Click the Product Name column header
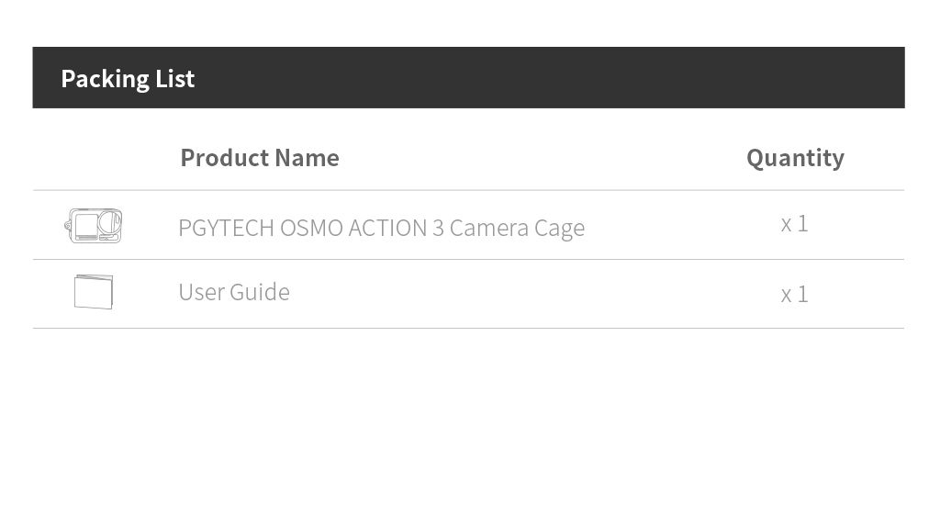This screenshot has height=505, width=940. [260, 158]
